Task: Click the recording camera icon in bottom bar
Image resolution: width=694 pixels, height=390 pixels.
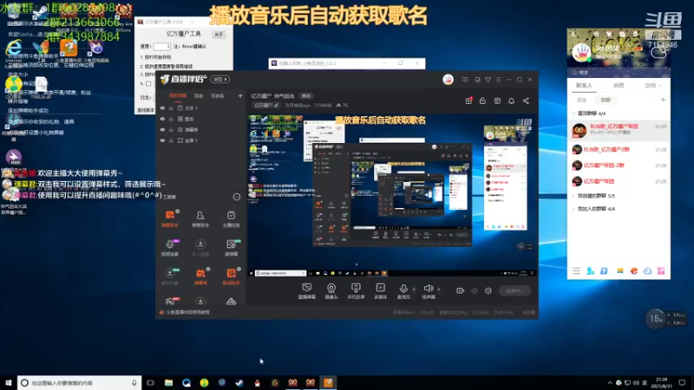Action: (460, 290)
